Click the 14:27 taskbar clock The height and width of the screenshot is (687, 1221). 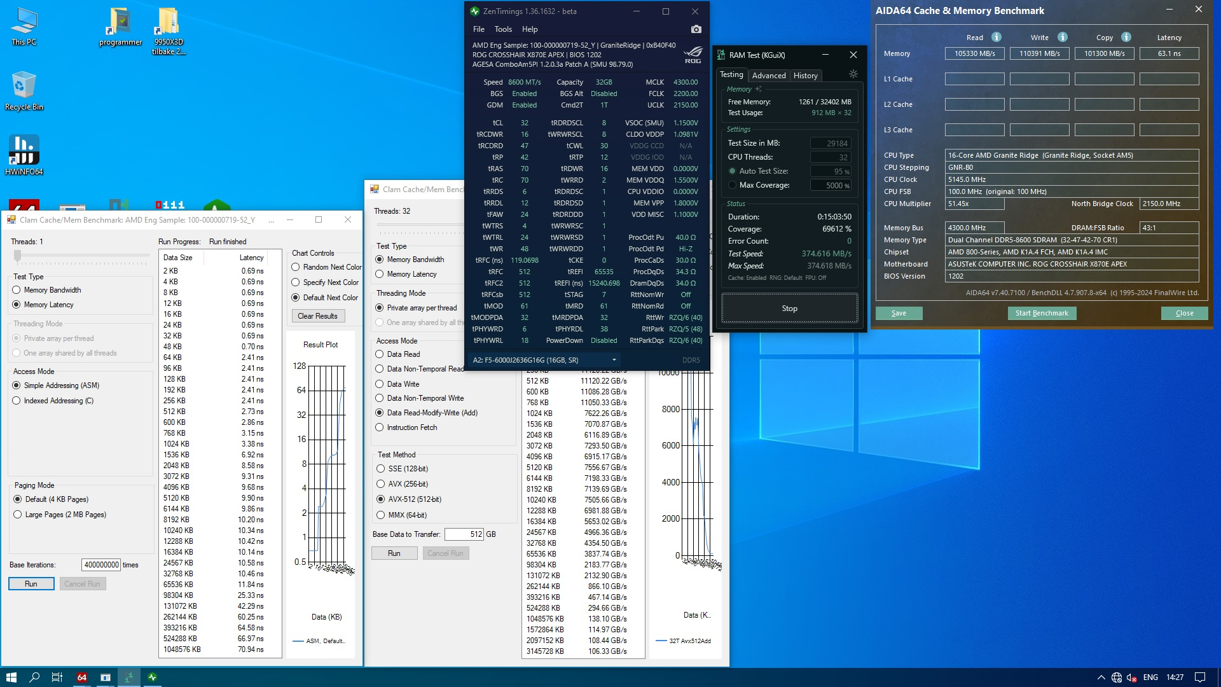1175,677
